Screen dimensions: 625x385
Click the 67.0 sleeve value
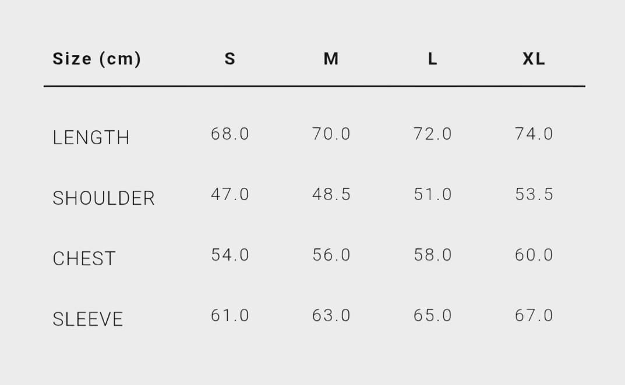click(534, 315)
